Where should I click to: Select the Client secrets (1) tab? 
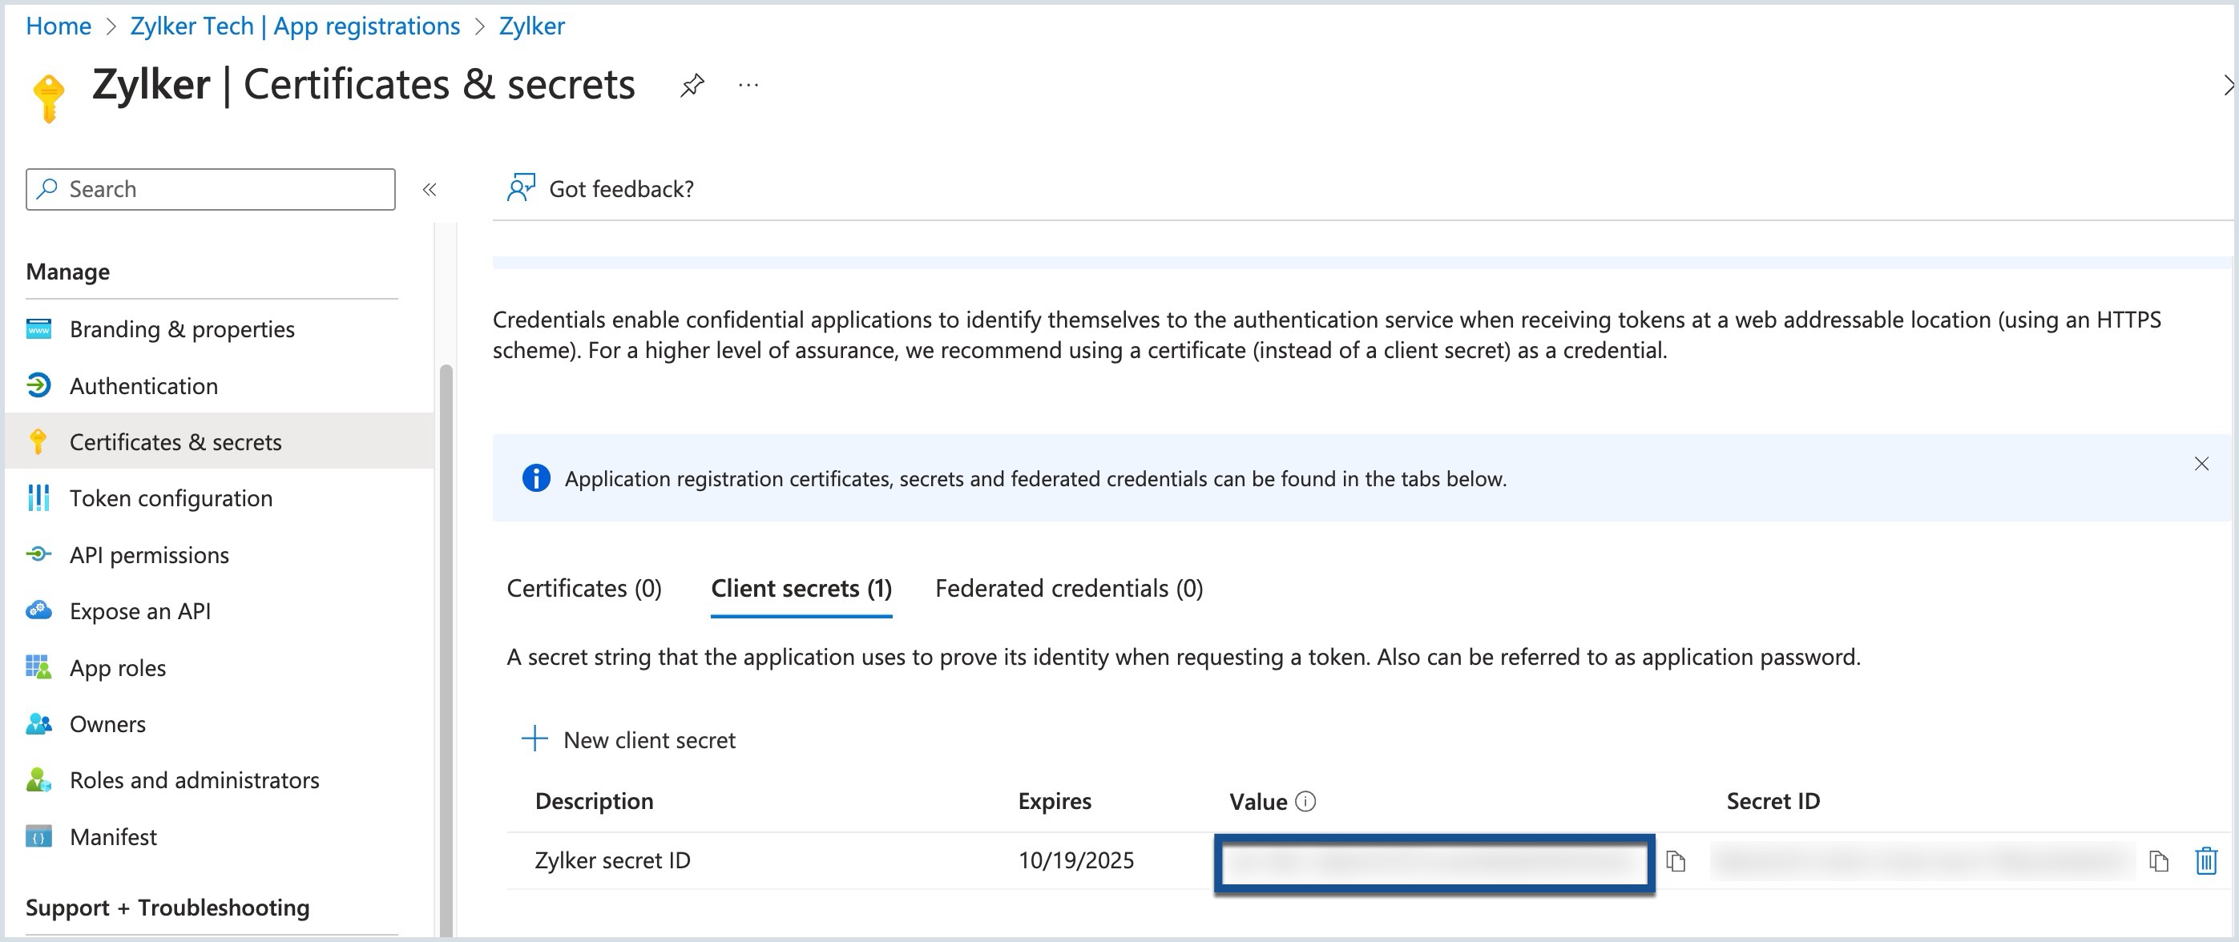click(x=801, y=588)
